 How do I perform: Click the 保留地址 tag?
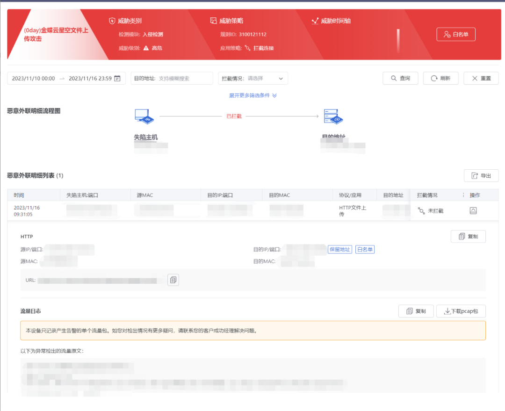tap(340, 249)
